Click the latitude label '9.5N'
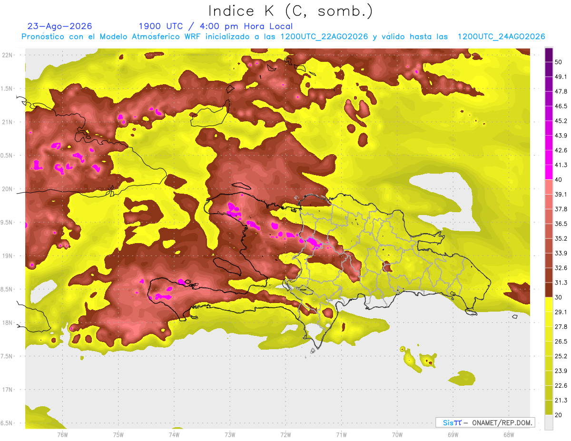Image resolution: width=571 pixels, height=441 pixels. 7,222
